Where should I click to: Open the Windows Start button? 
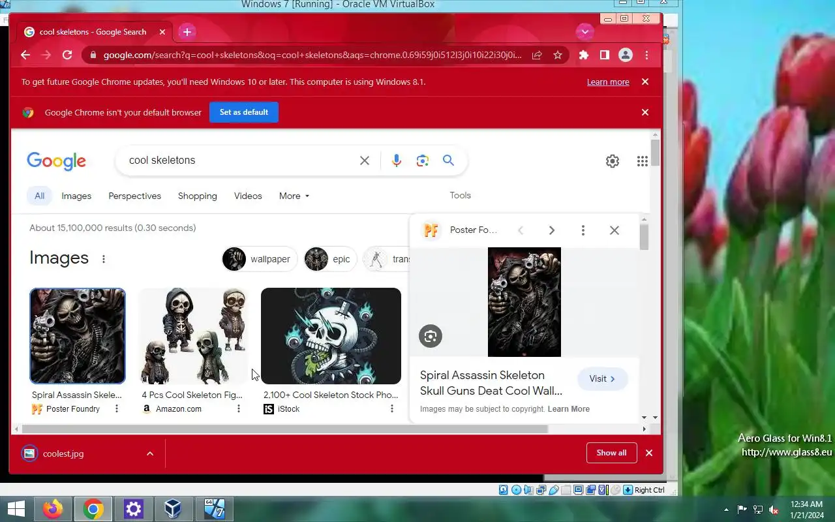point(16,509)
